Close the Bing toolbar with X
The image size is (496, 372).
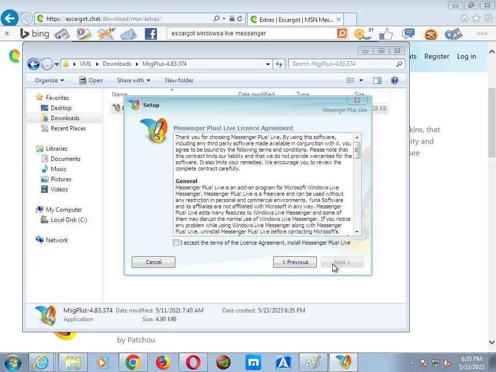click(7, 33)
